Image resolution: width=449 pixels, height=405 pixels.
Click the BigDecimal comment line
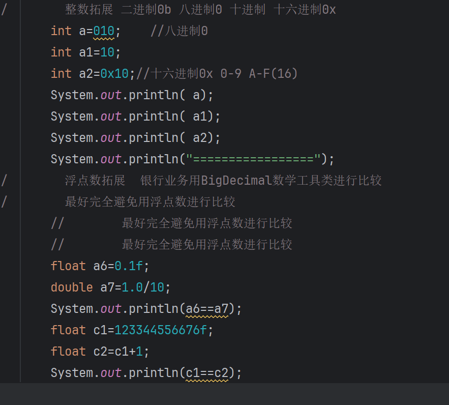[x=223, y=181]
